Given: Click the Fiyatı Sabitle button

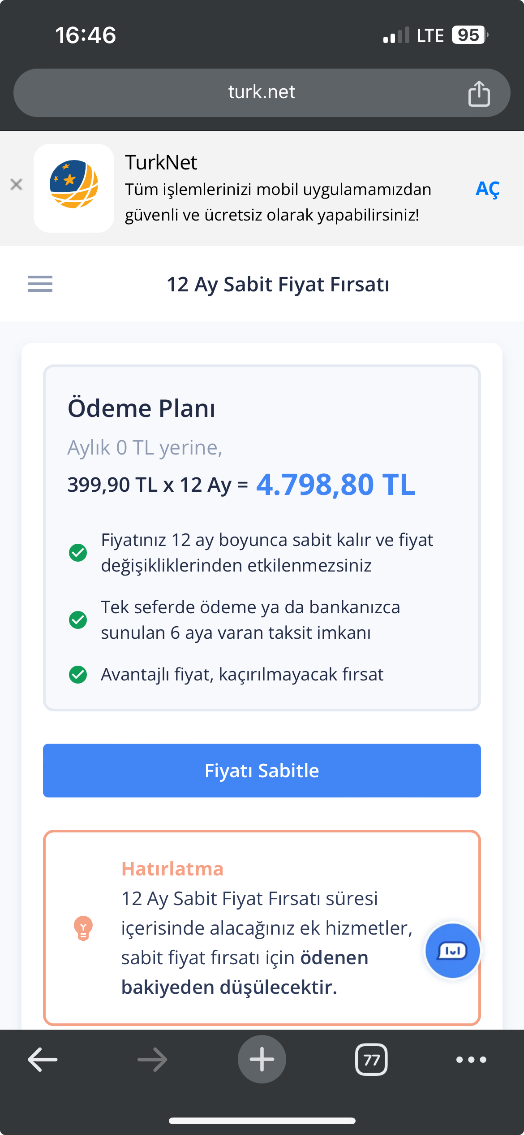Looking at the screenshot, I should click(x=262, y=770).
